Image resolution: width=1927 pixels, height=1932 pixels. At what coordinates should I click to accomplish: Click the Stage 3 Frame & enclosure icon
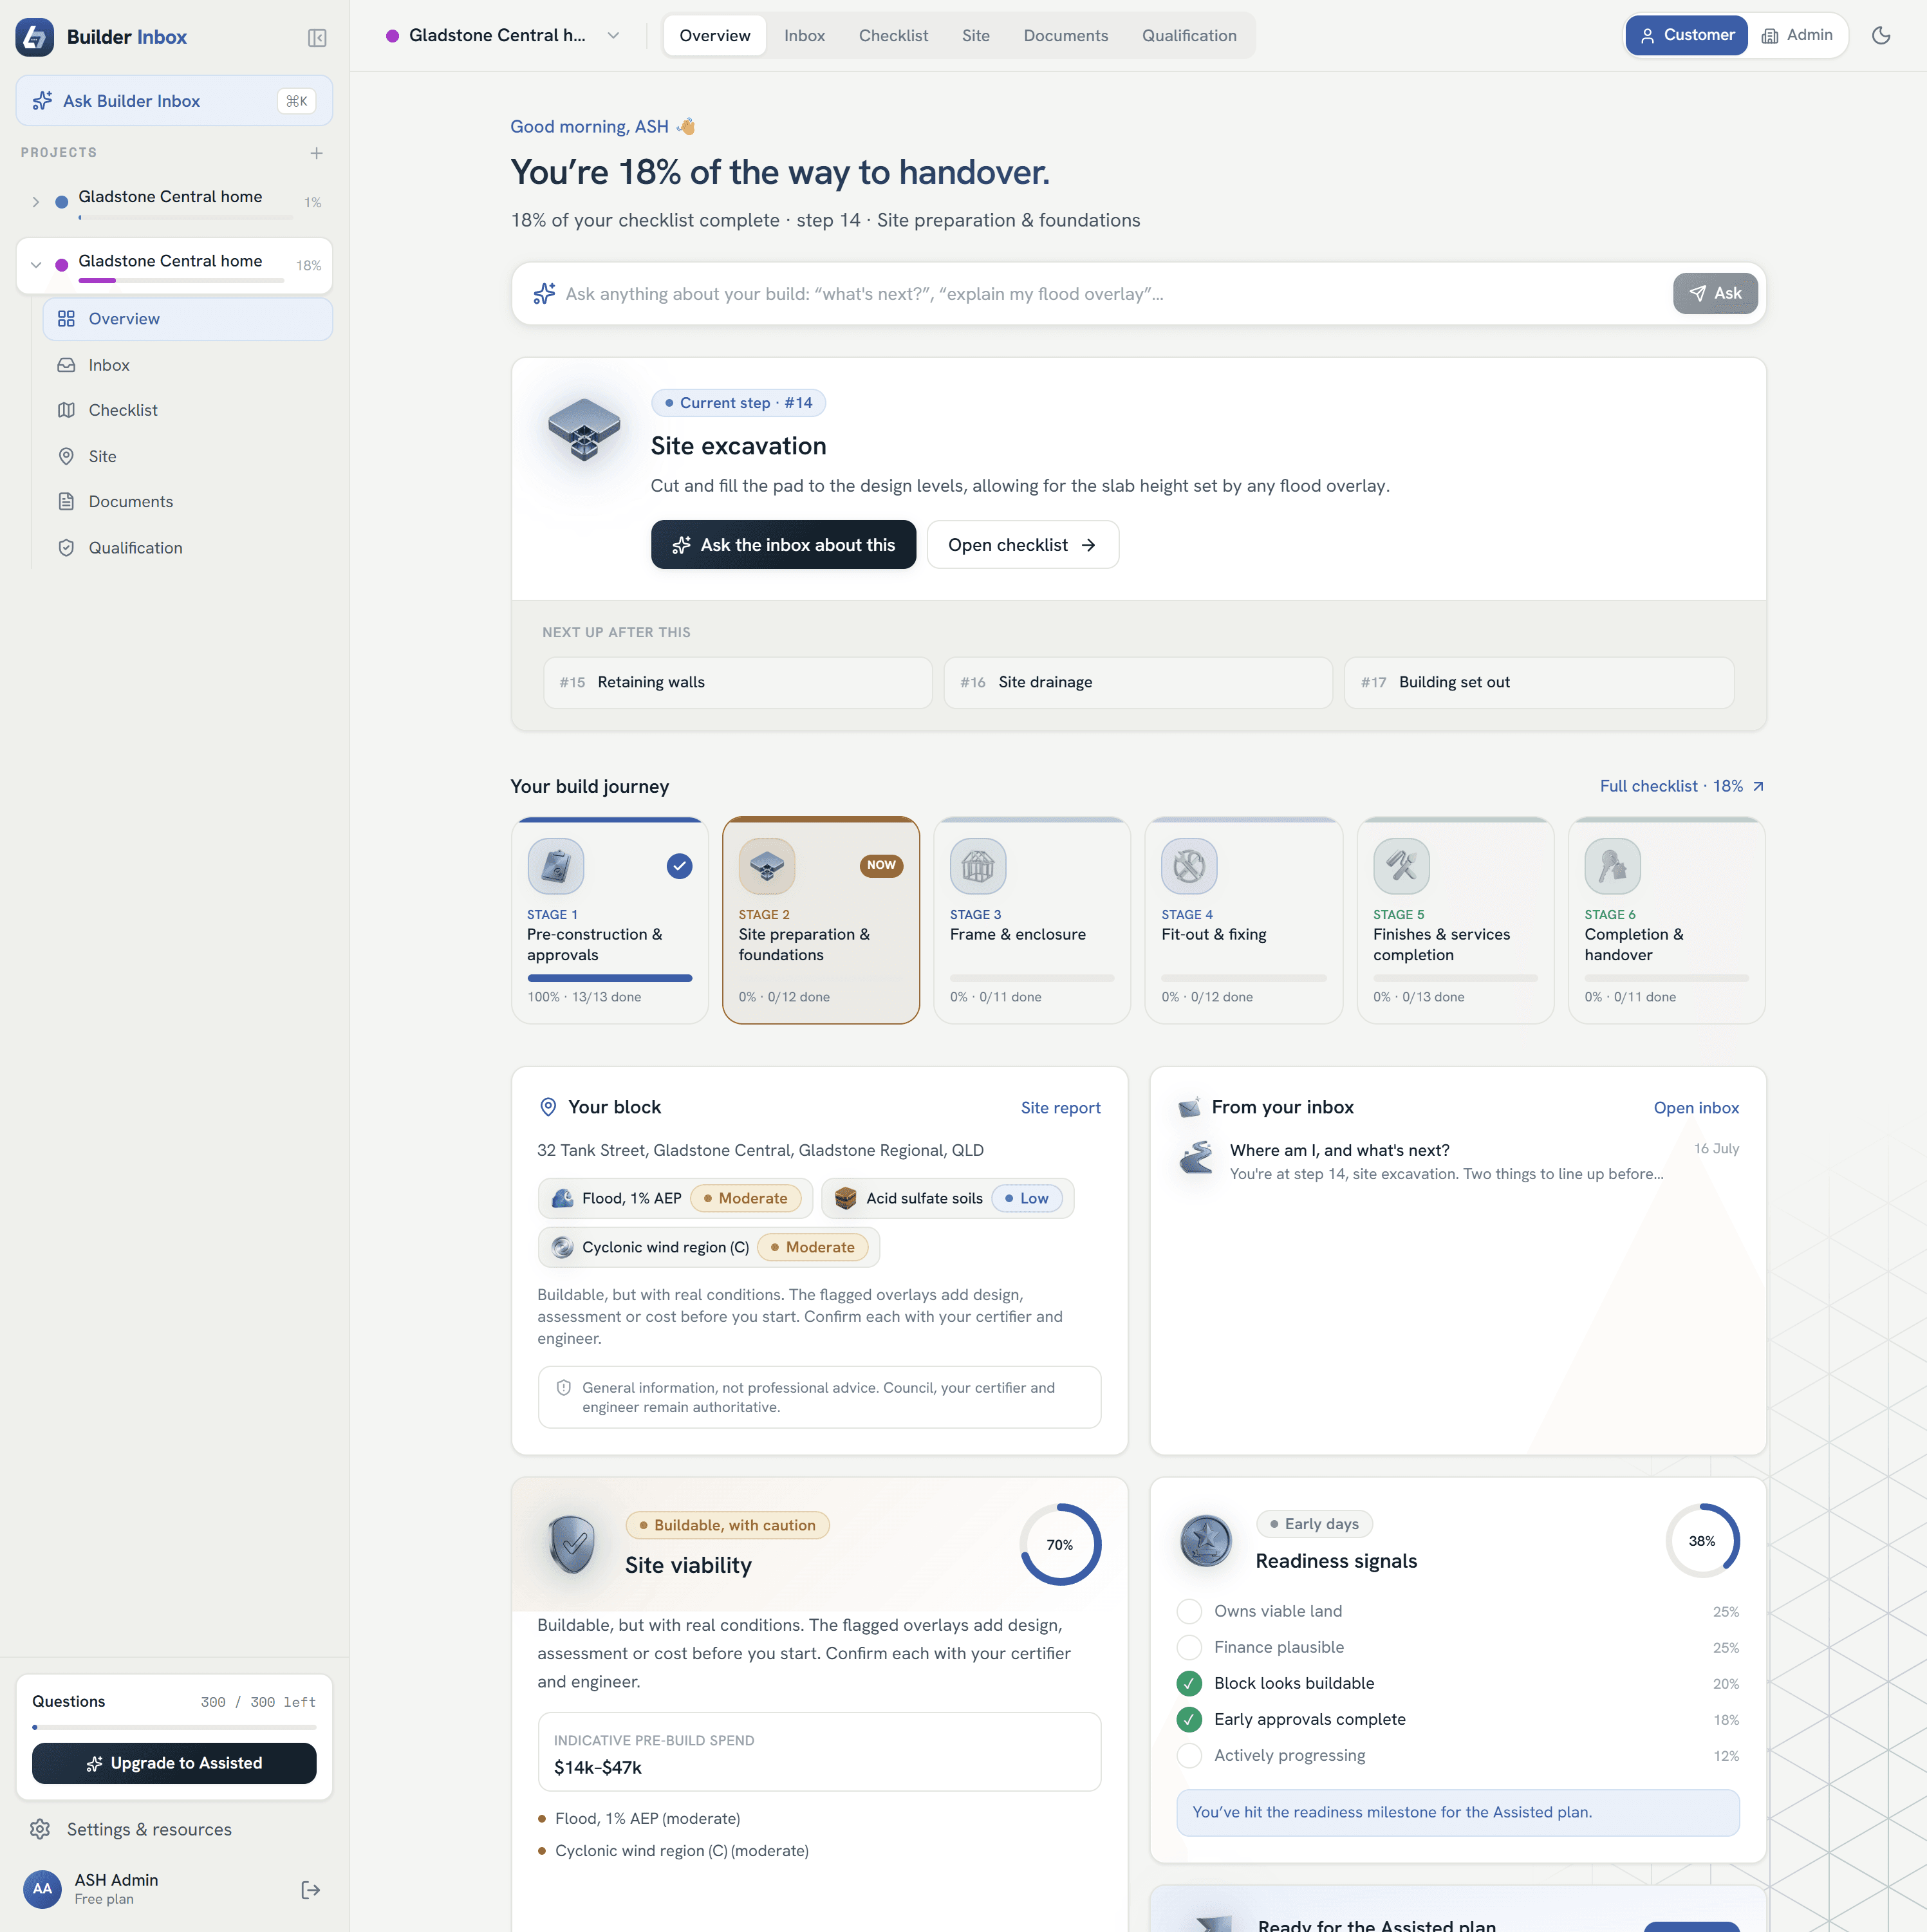click(978, 866)
